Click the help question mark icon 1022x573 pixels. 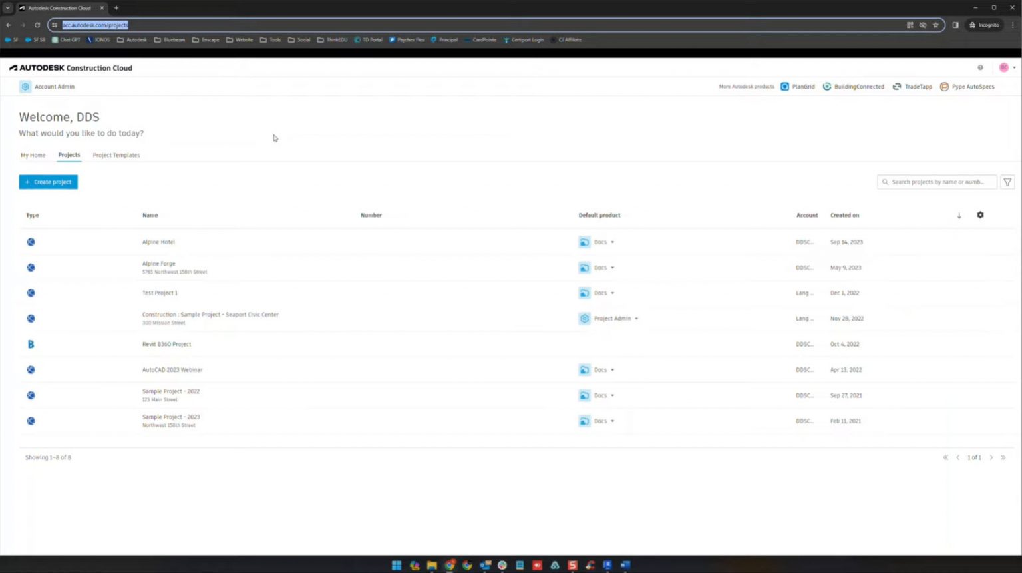(980, 67)
